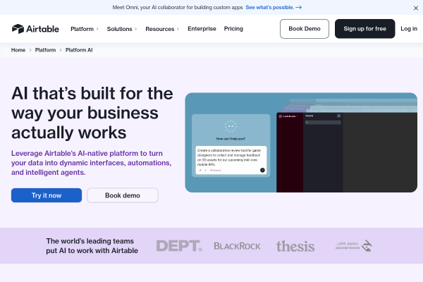Screen dimensions: 423x282
Task: Expand the Solutions menu
Action: click(x=122, y=29)
